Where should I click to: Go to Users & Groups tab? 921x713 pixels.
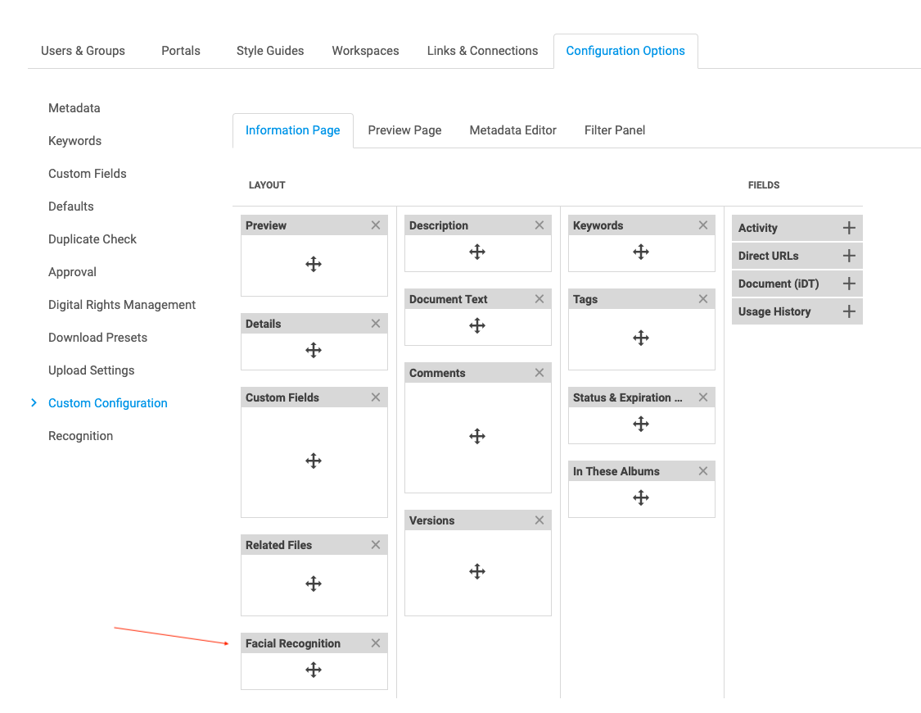point(83,51)
